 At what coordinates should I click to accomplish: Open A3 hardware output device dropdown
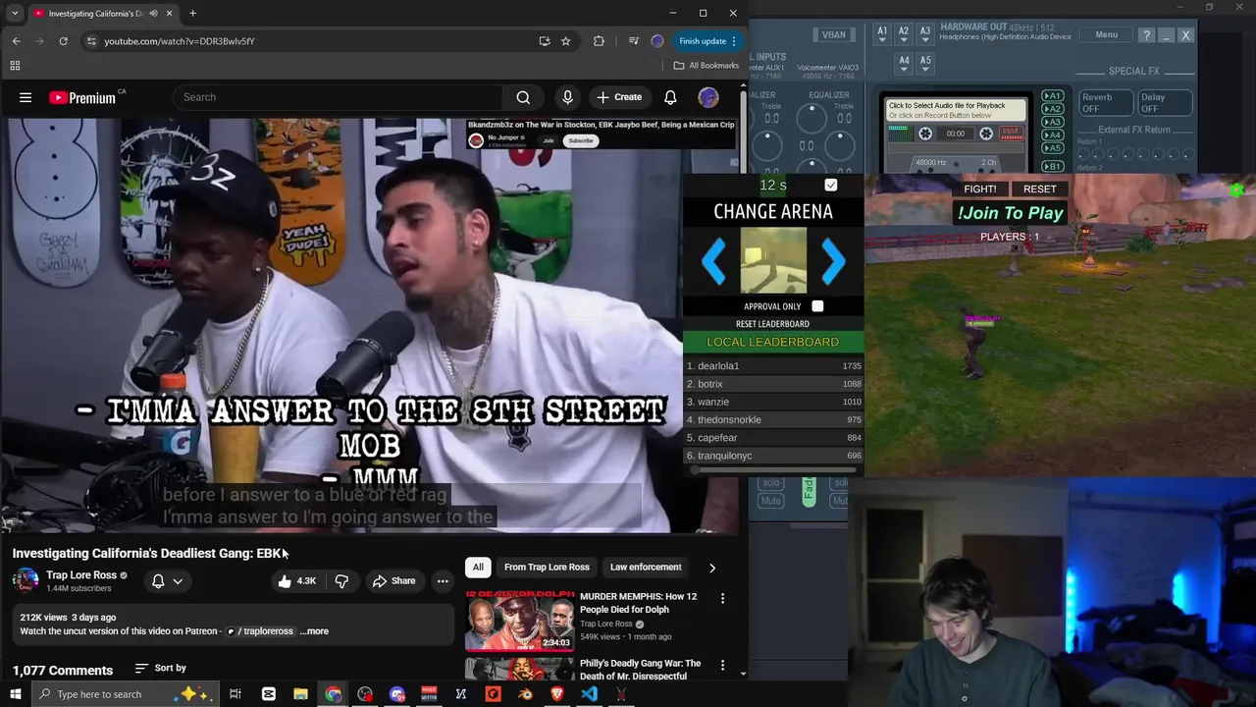pos(925,34)
